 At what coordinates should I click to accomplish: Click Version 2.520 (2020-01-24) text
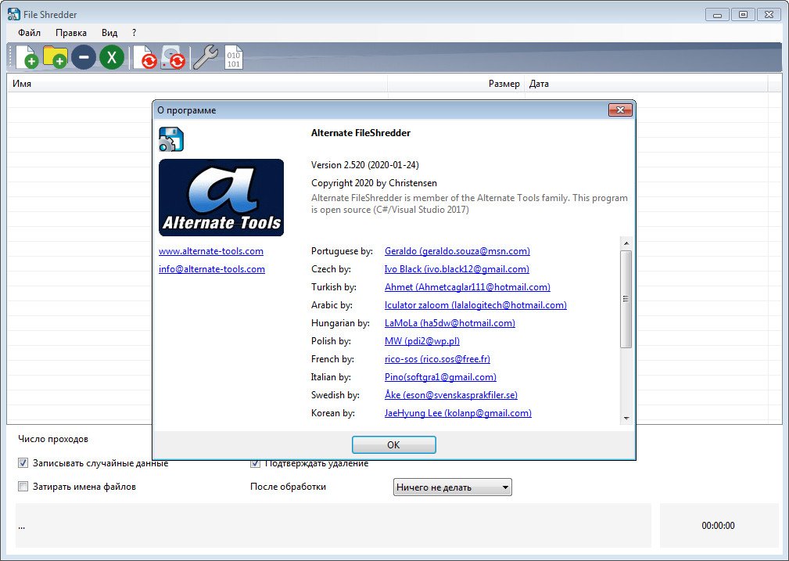[x=365, y=164]
